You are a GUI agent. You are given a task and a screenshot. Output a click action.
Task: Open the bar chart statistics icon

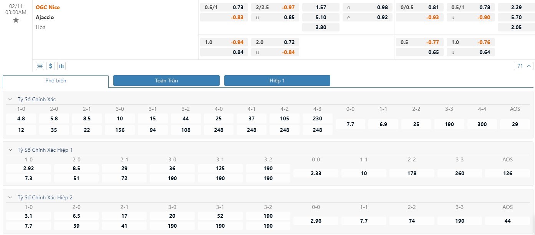[x=61, y=66]
